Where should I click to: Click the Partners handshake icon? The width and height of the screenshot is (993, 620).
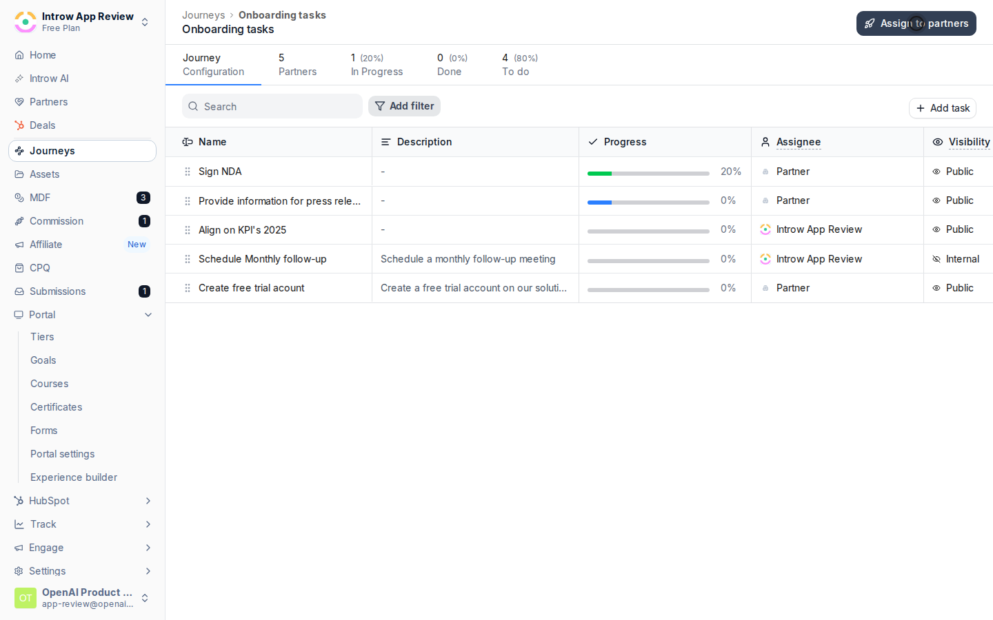(19, 102)
